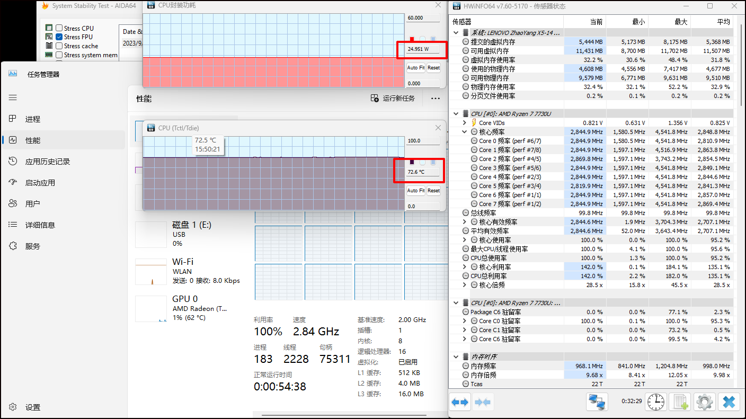Uncheck the Stress FPU checkbox
Image resolution: width=746 pixels, height=419 pixels.
point(59,37)
